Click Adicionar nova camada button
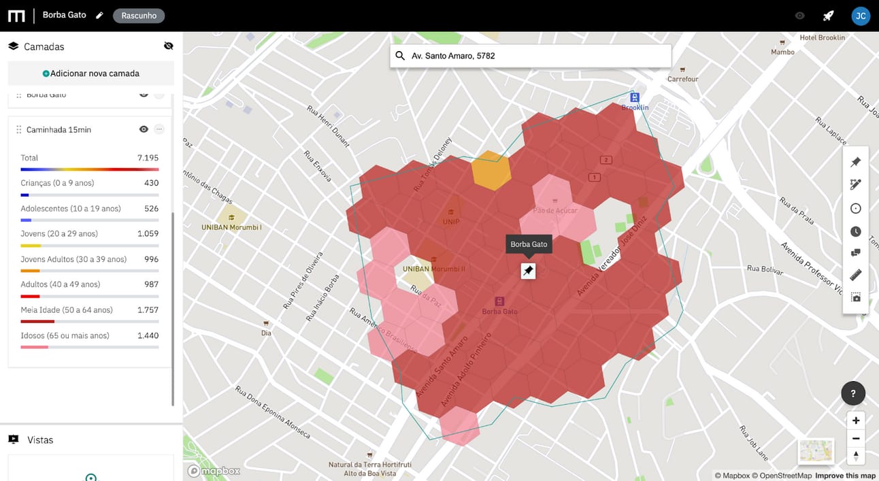This screenshot has height=481, width=879. coord(91,73)
